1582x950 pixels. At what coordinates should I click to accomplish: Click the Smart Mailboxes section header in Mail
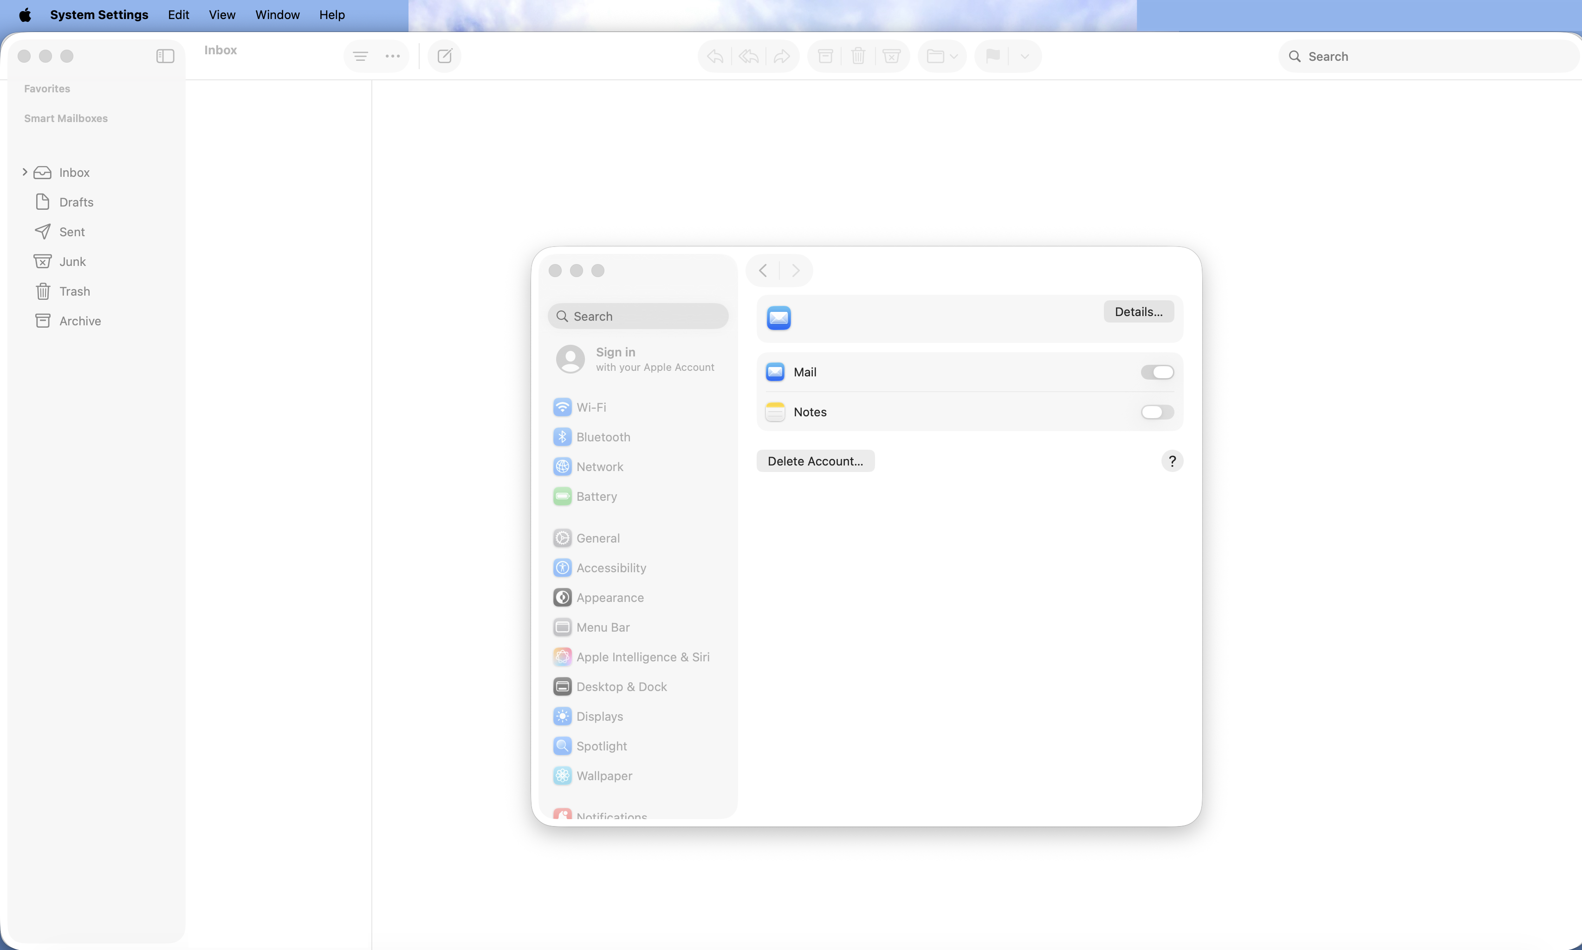(x=66, y=118)
